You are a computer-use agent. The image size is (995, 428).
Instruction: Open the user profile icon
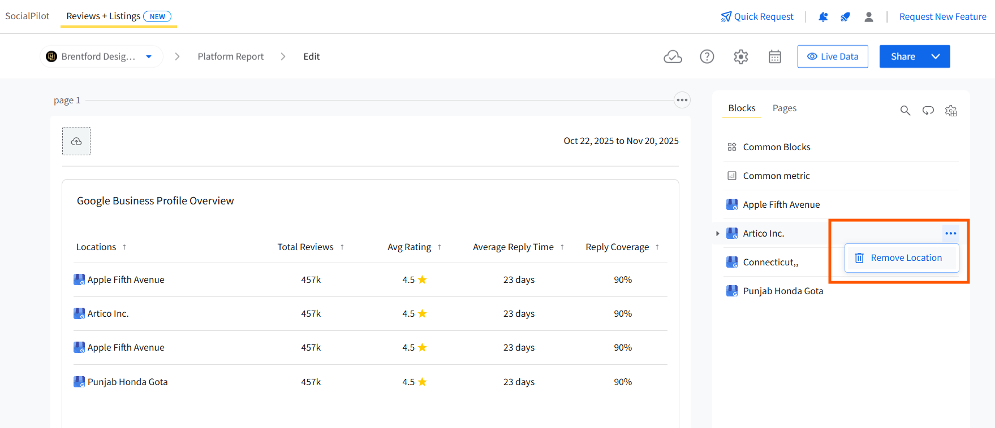click(x=869, y=17)
